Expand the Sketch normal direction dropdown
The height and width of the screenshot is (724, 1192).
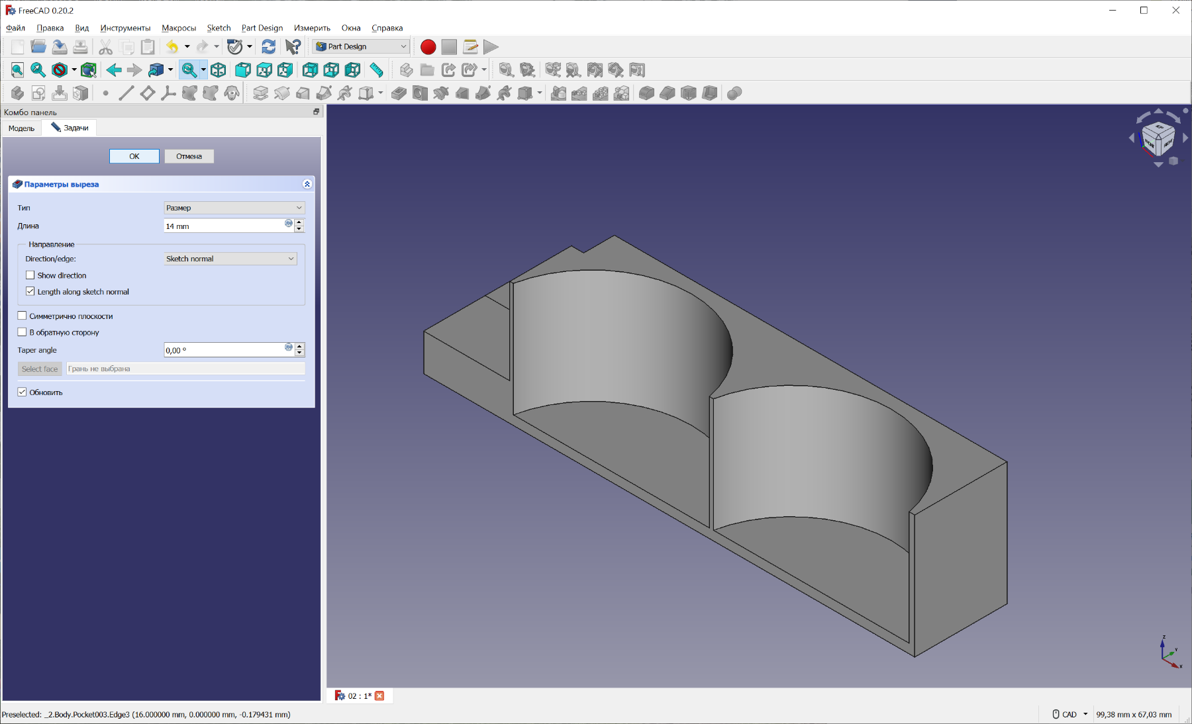click(x=230, y=259)
